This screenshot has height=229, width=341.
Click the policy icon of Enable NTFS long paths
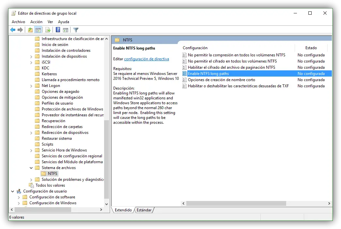(184, 74)
